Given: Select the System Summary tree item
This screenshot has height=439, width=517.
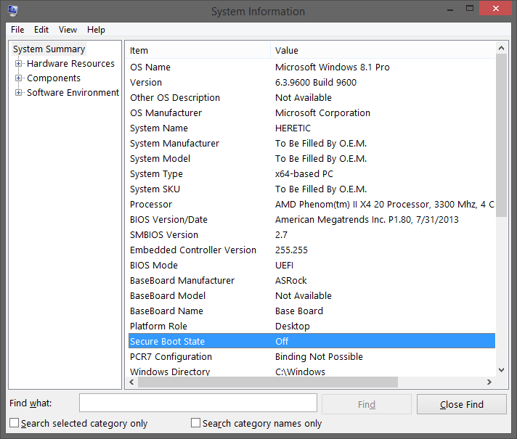Looking at the screenshot, I should point(49,49).
